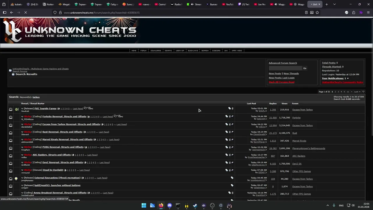
Task: Click the New Threads link
Action: [x=291, y=73]
